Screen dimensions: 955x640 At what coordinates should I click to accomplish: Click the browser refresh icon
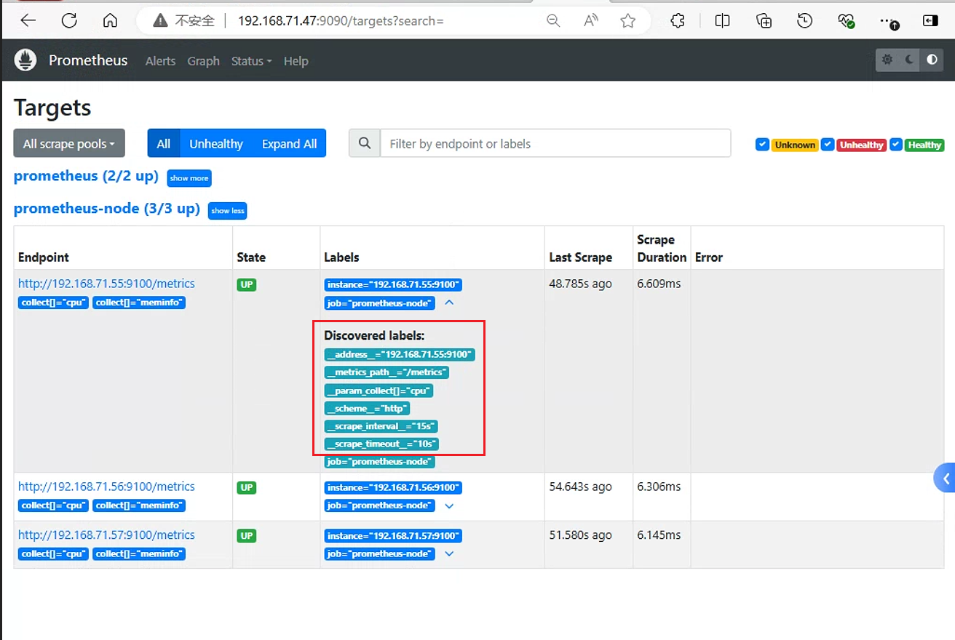click(x=69, y=20)
